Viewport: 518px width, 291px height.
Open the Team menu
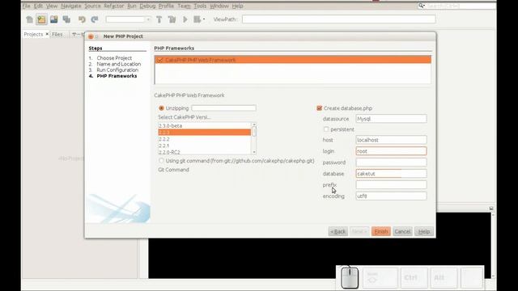point(184,6)
